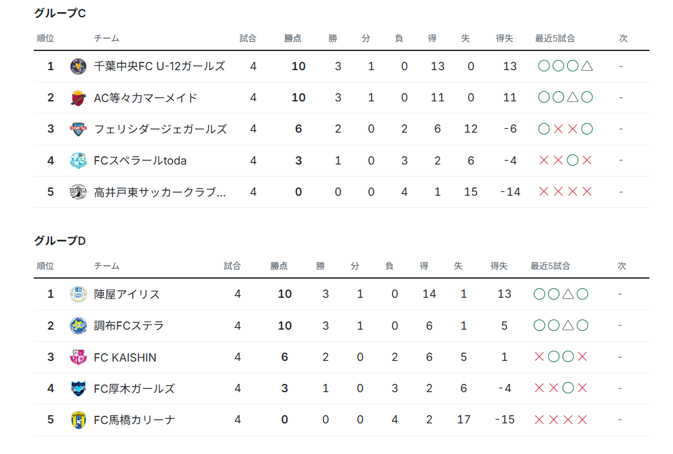Click the FC馬橋カリーナ team crest
The image size is (673, 454).
pyautogui.click(x=78, y=420)
